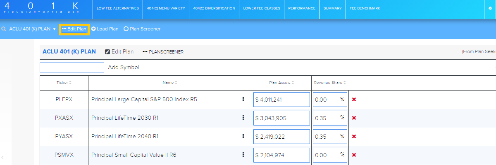Remove the PXASX row with red X

pyautogui.click(x=354, y=118)
